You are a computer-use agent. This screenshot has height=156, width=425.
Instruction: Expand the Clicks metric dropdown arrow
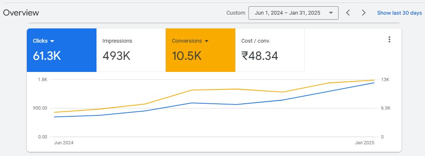click(52, 41)
